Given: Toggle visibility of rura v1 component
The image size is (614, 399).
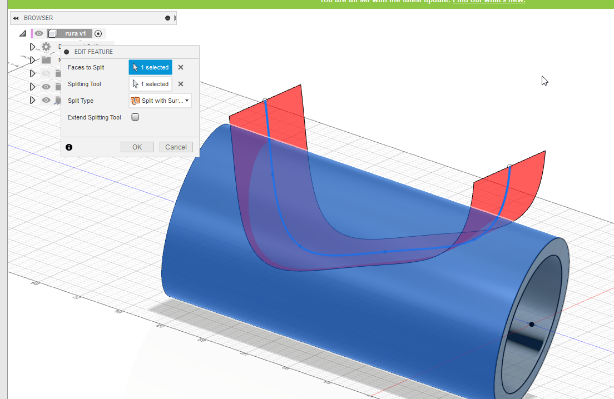Looking at the screenshot, I should coord(38,34).
